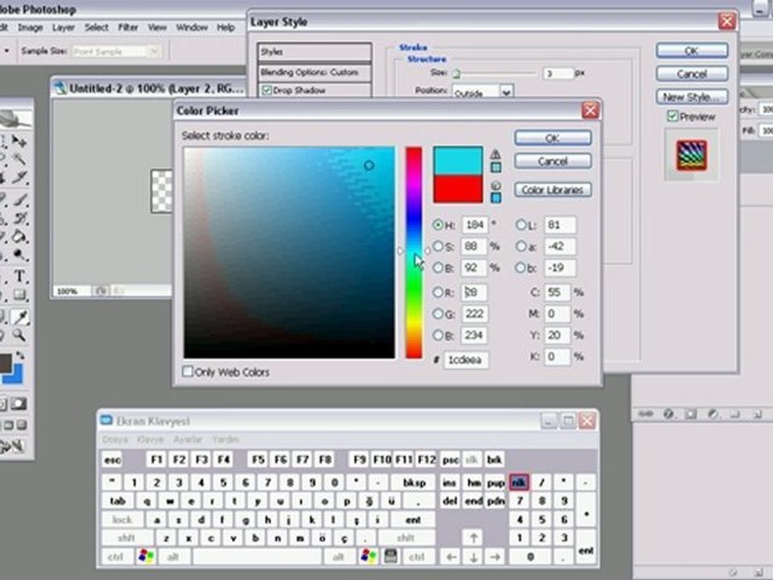
Task: Open the View menu
Action: pyautogui.click(x=157, y=27)
